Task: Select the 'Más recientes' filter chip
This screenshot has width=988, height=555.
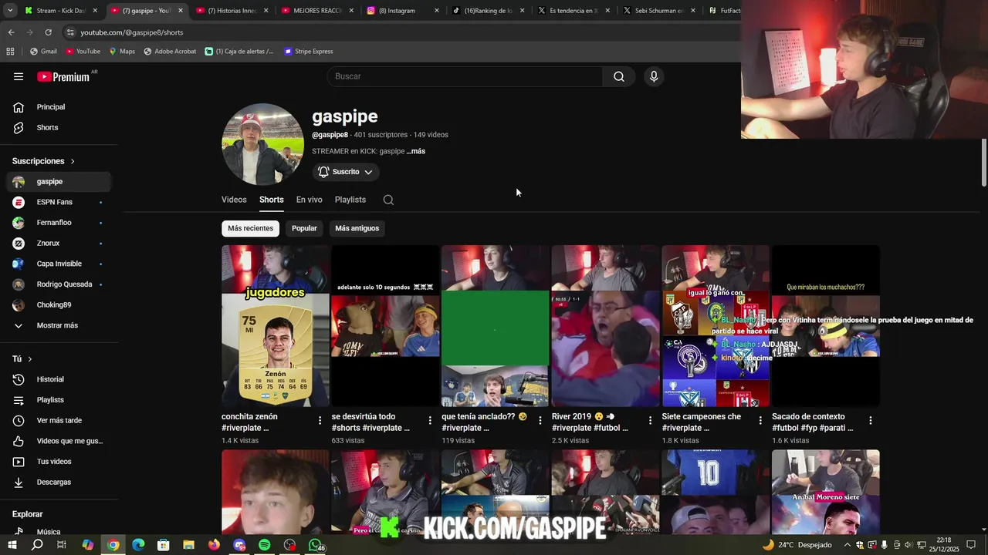Action: click(250, 228)
